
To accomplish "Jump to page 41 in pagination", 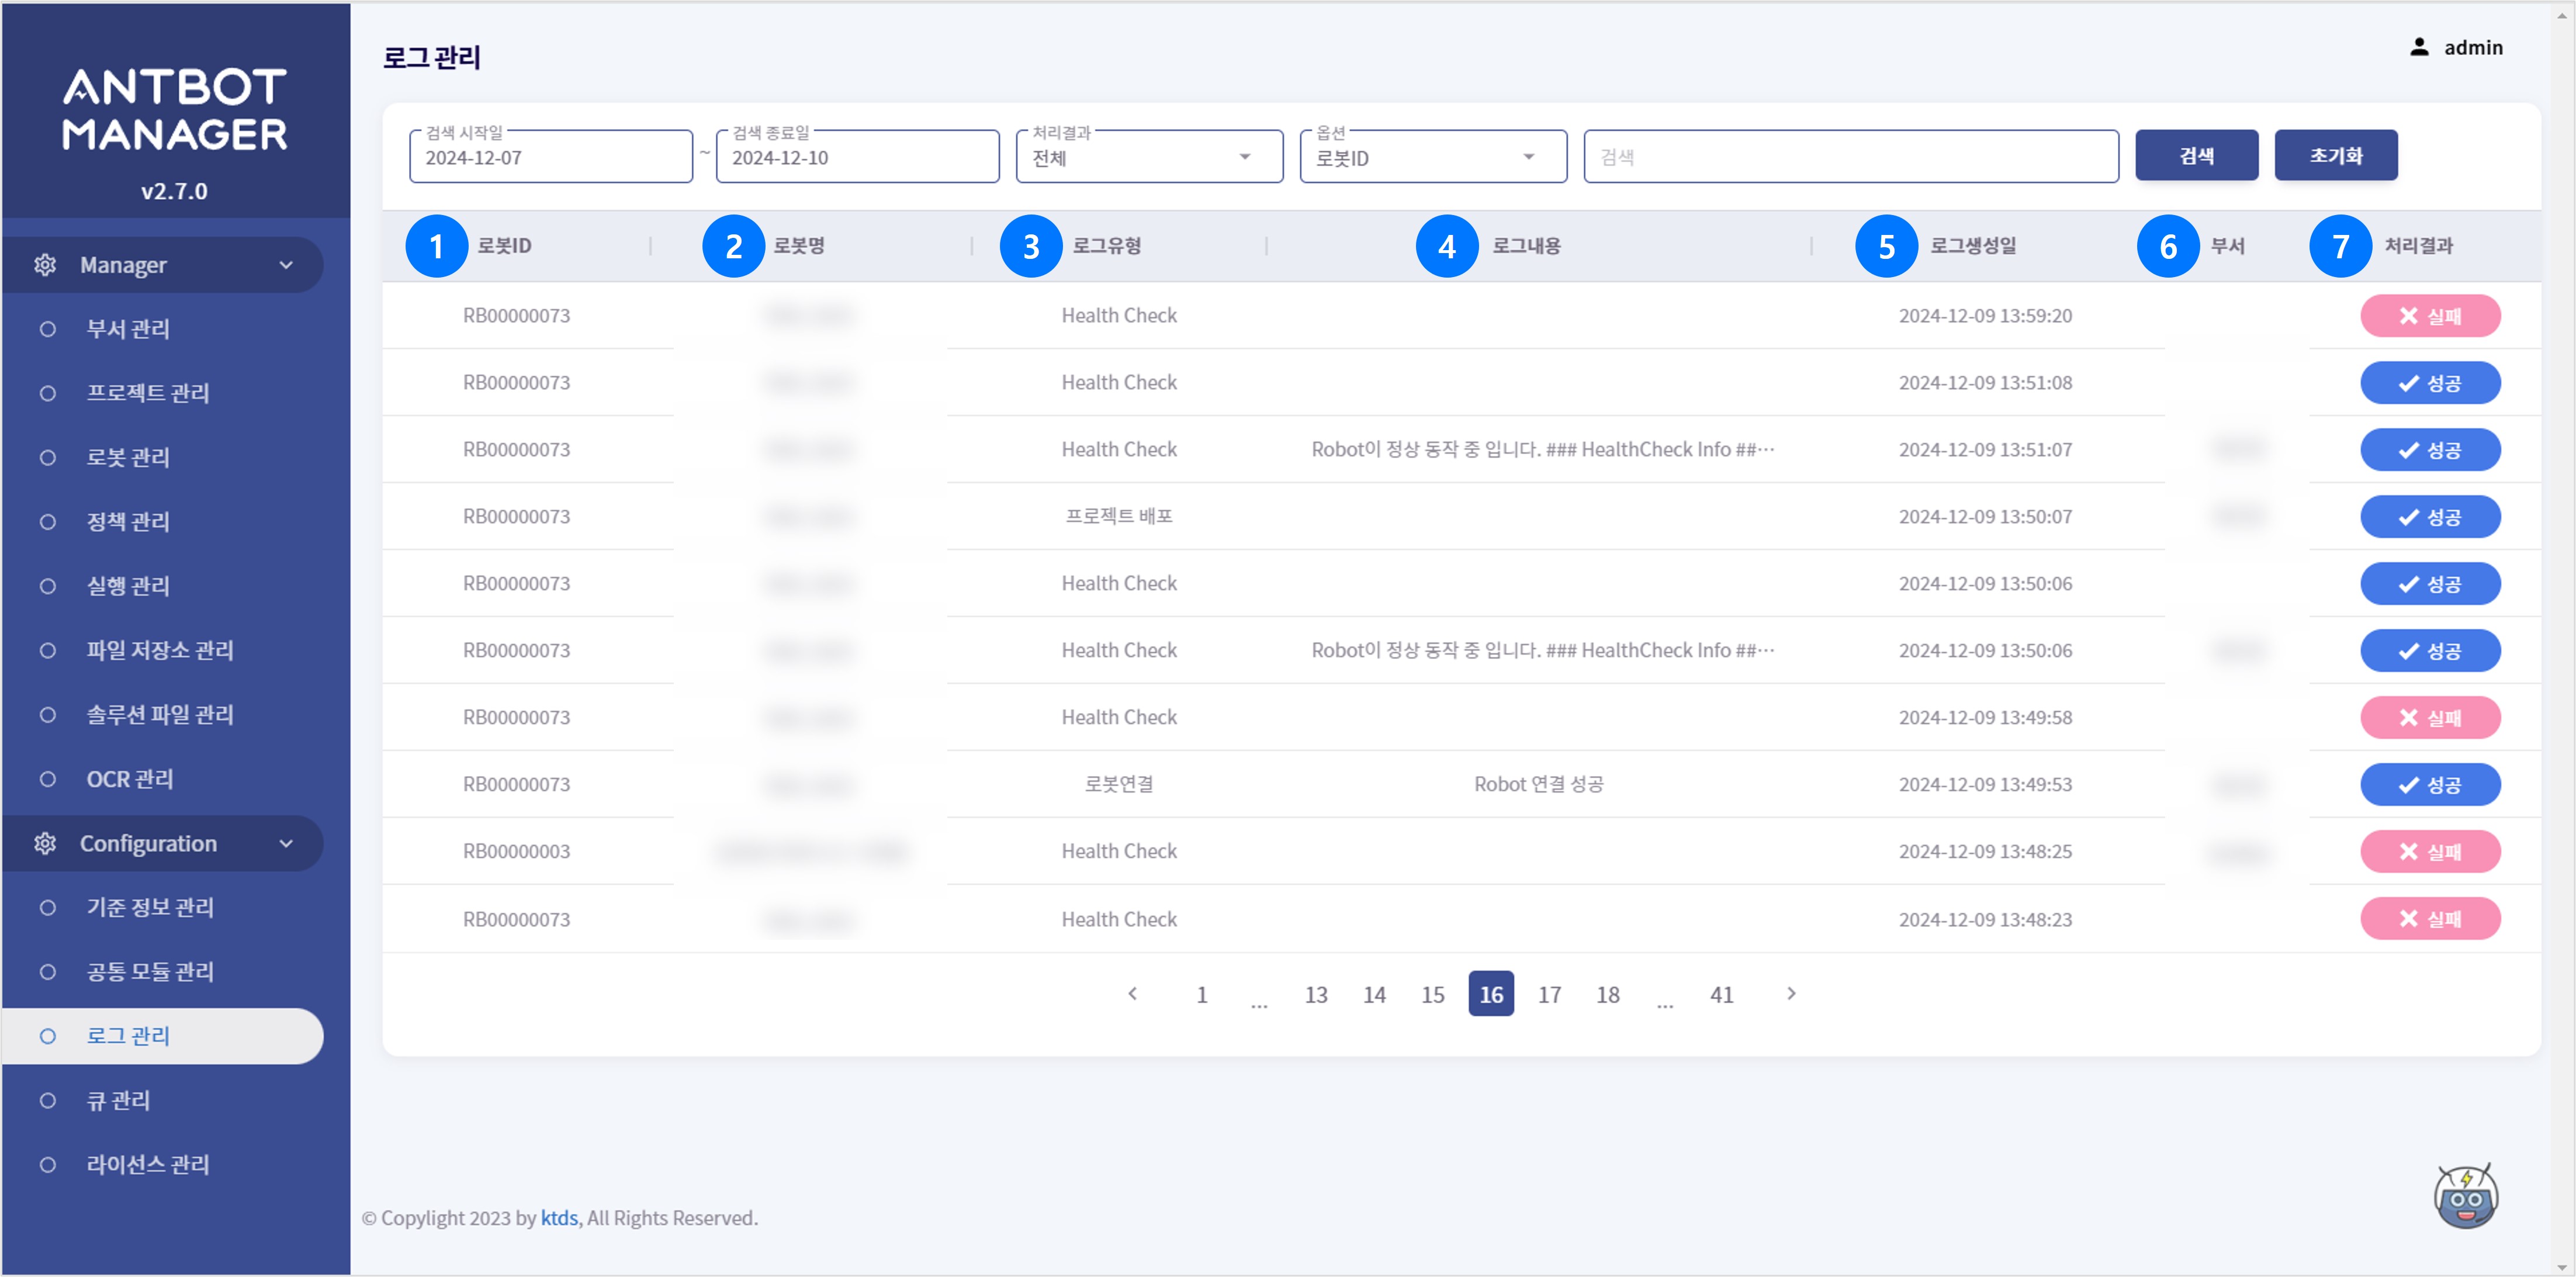I will coord(1722,994).
